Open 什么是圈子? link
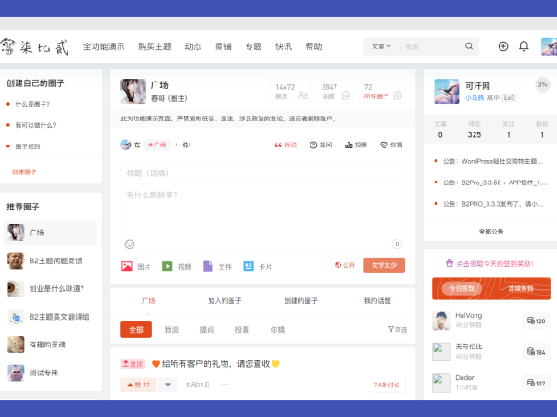Image resolution: width=557 pixels, height=417 pixels. (x=32, y=104)
